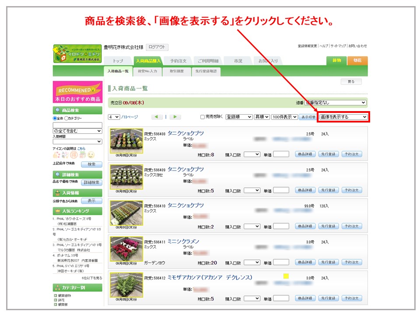Click the ログアウト button
This screenshot has height=315, width=420.
click(157, 47)
